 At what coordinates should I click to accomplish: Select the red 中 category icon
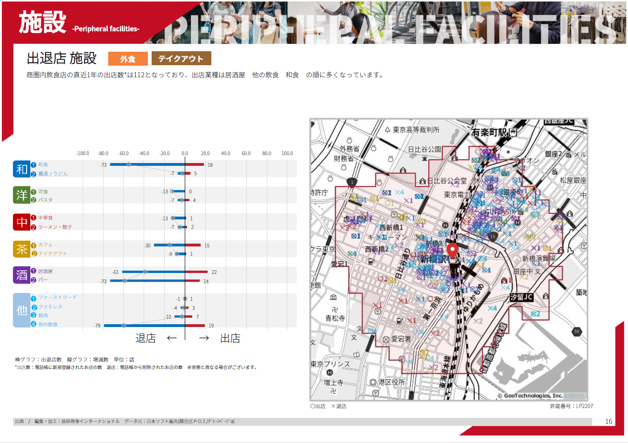(22, 222)
